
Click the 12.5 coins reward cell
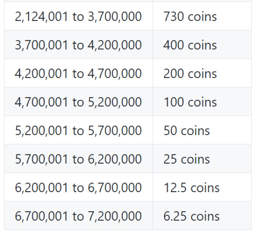(202, 187)
